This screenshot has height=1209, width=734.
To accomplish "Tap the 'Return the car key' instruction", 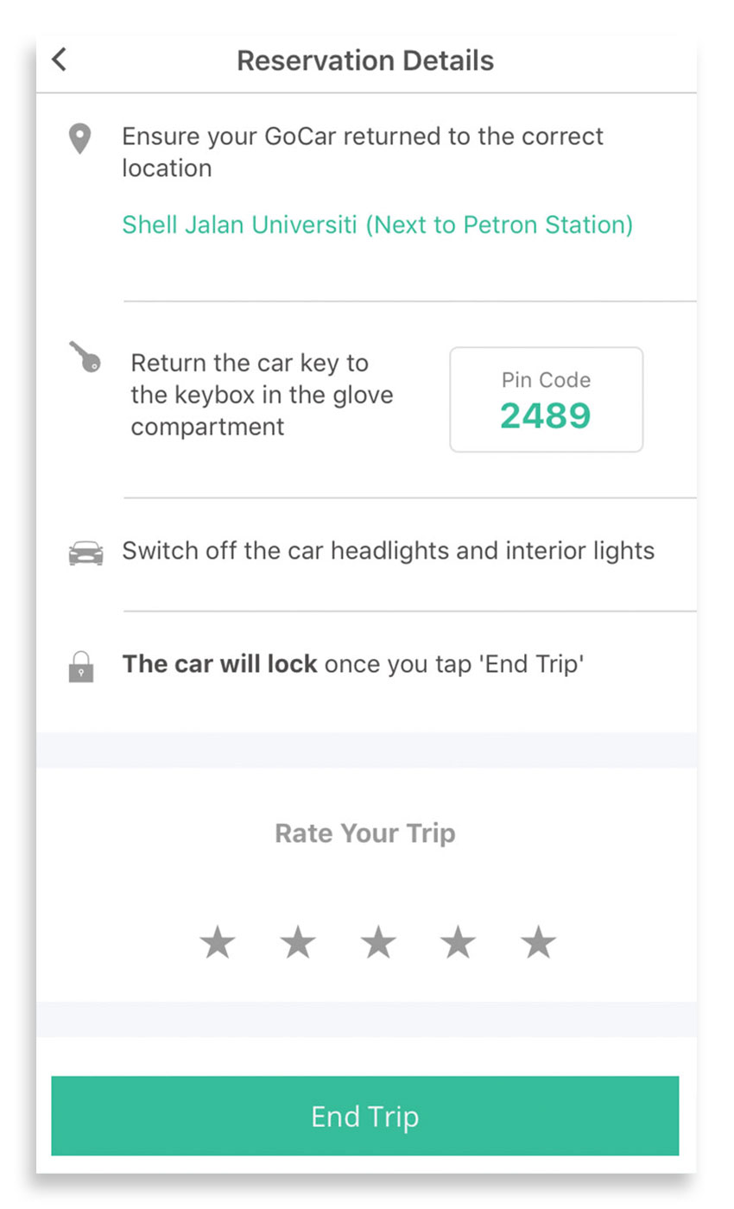I will 262,395.
